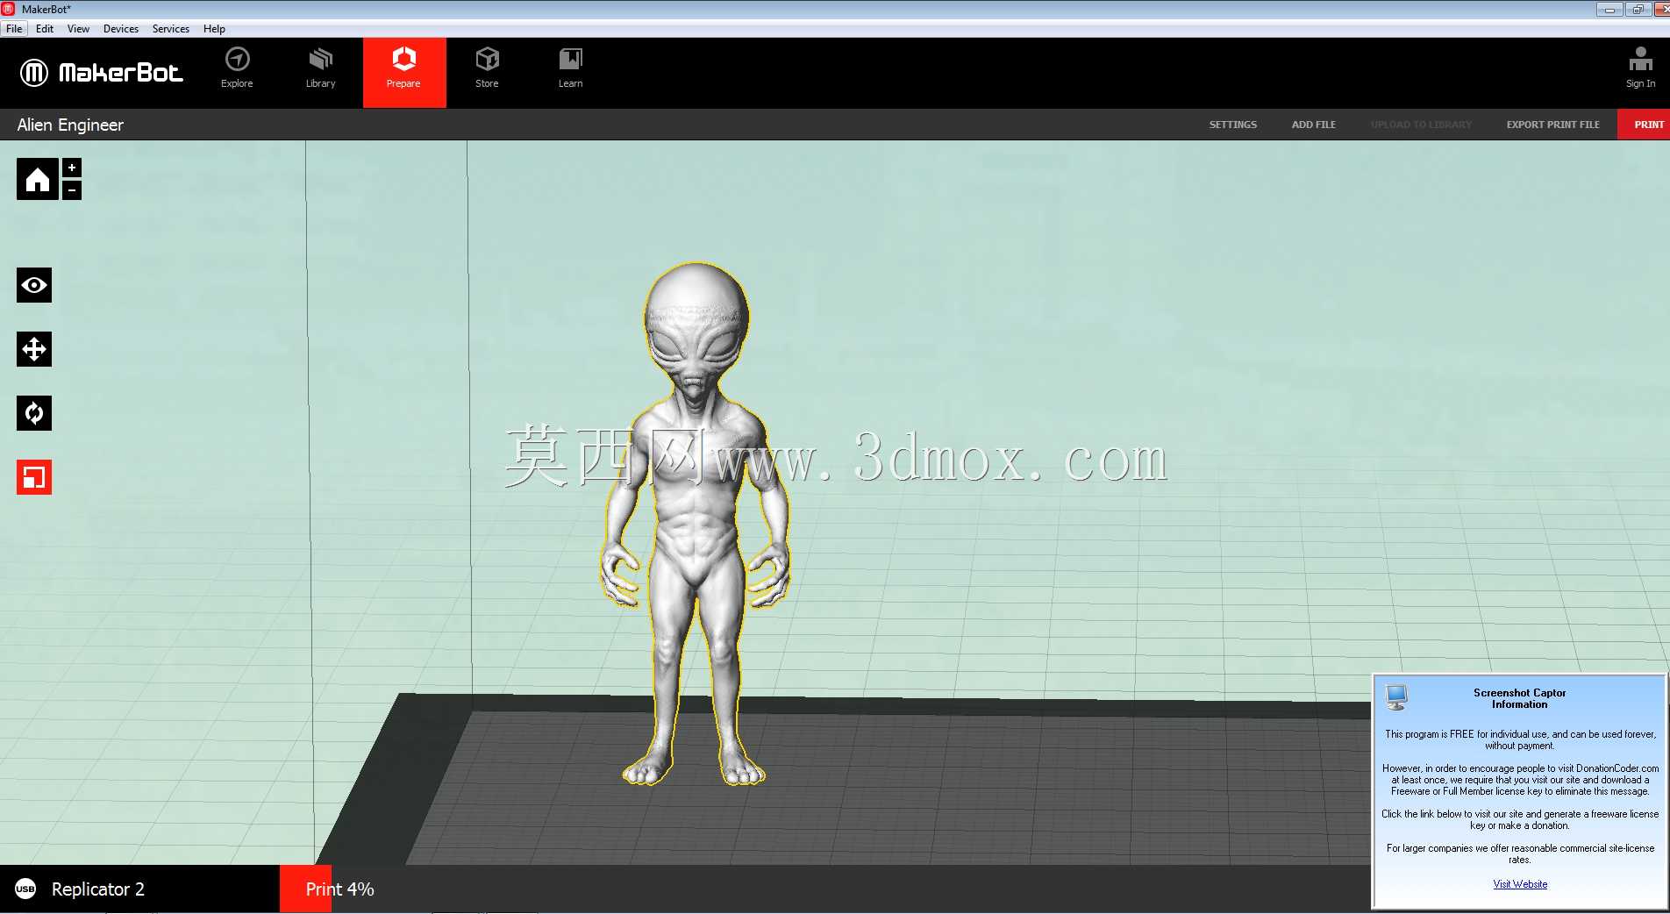This screenshot has width=1670, height=914.
Task: Select the Prepare tab
Action: pos(404,72)
